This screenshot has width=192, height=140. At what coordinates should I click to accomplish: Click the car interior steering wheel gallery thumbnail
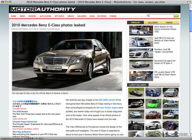click(136, 125)
